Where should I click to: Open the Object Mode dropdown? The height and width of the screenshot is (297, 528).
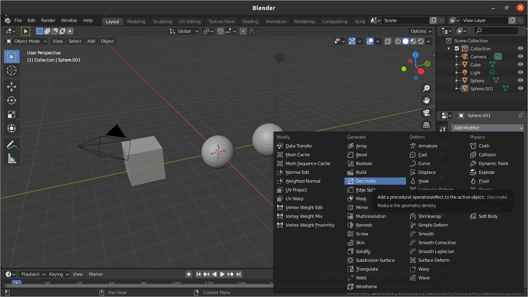click(x=26, y=41)
